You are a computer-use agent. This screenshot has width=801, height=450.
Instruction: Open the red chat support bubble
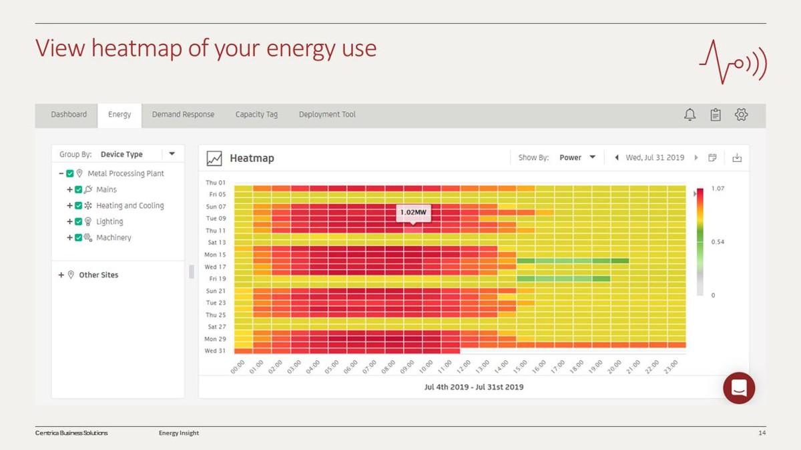pyautogui.click(x=739, y=388)
